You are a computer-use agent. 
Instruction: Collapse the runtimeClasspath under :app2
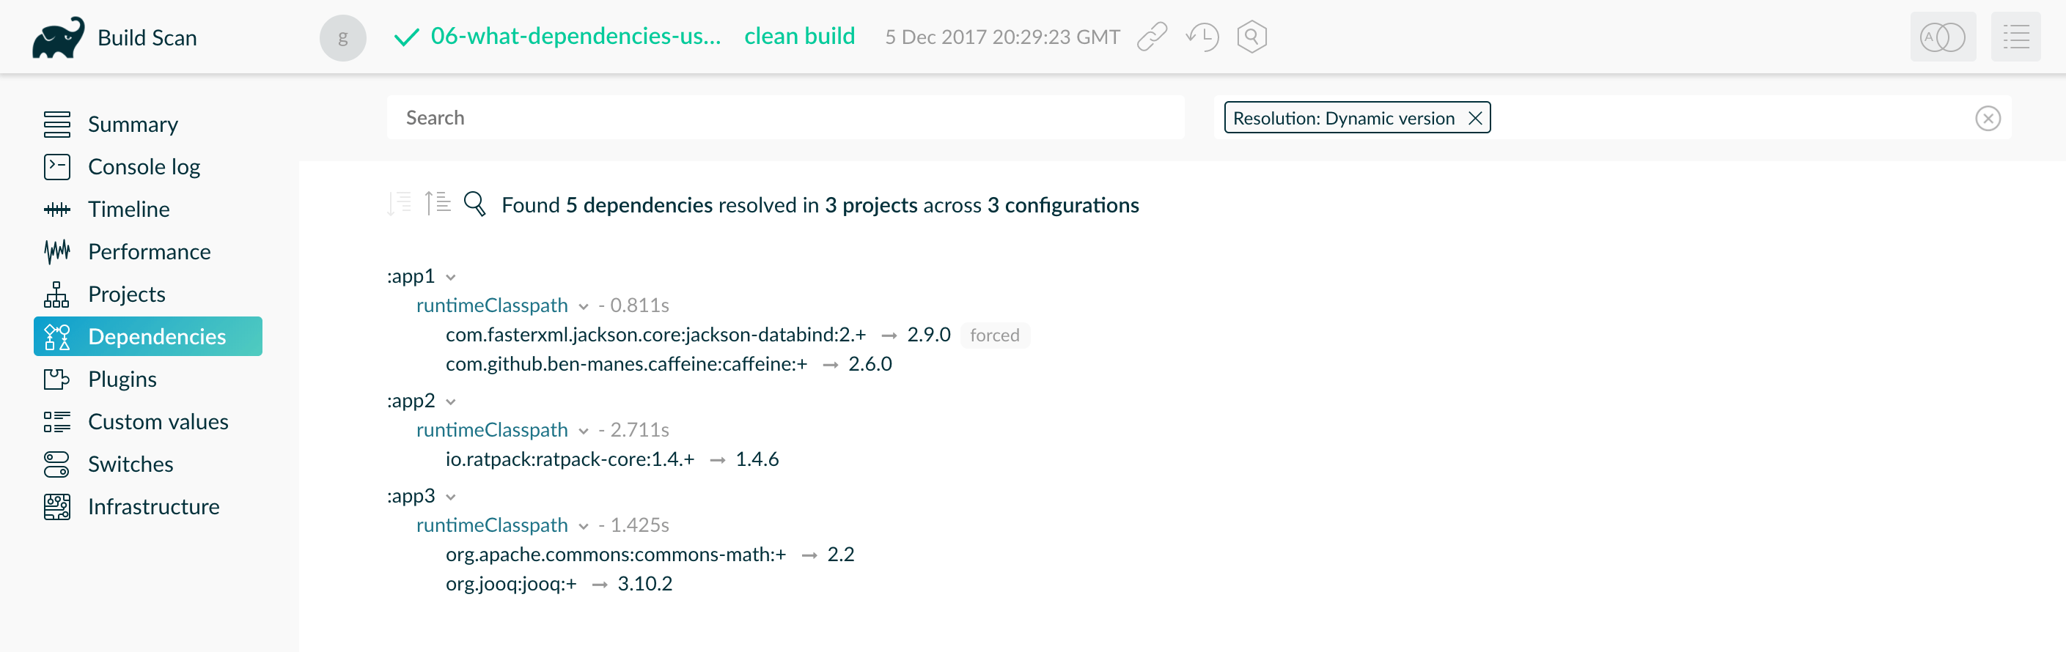(x=584, y=431)
